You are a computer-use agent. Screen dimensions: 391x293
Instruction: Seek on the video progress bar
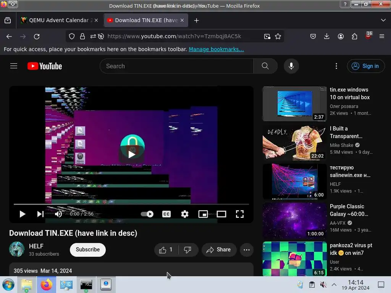point(131,204)
